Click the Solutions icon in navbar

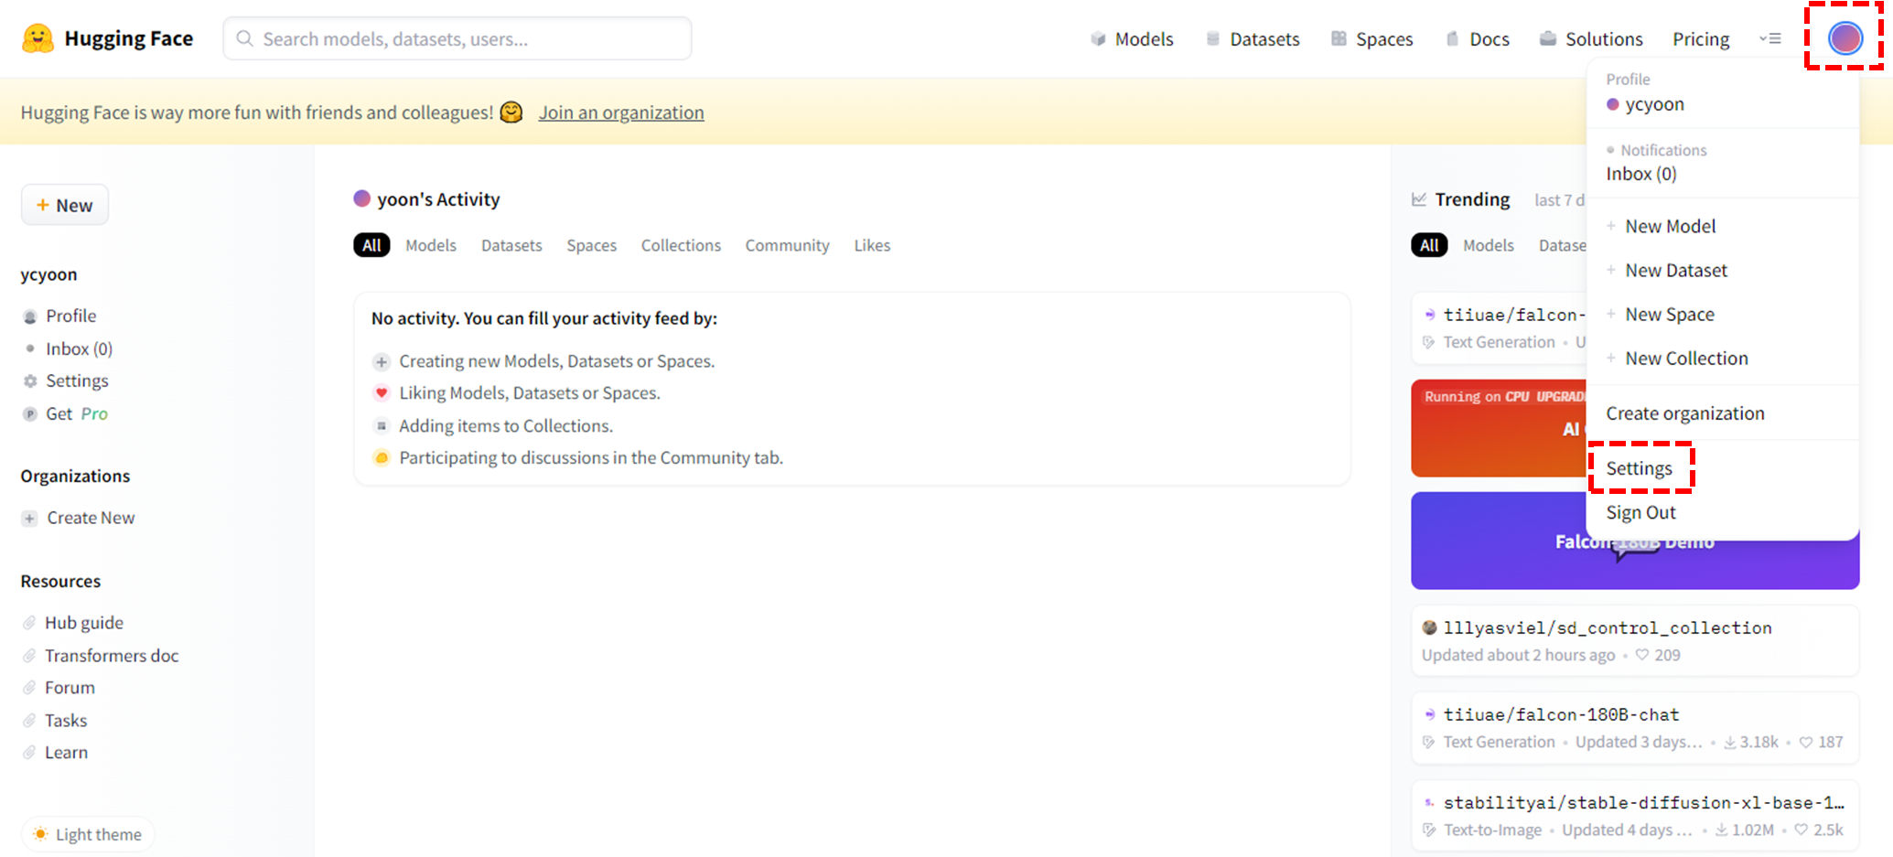coord(1548,38)
